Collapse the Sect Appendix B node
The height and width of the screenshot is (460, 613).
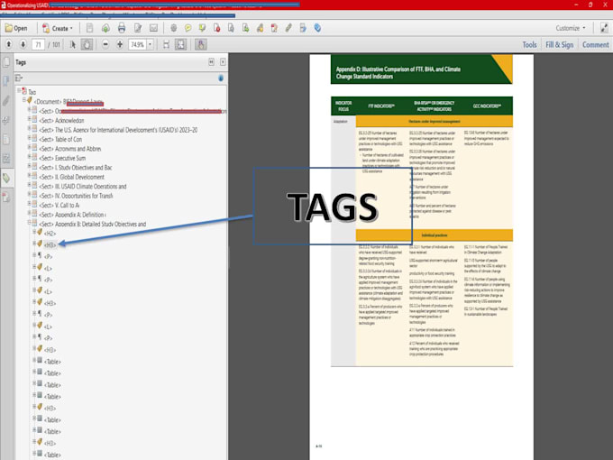coord(30,223)
